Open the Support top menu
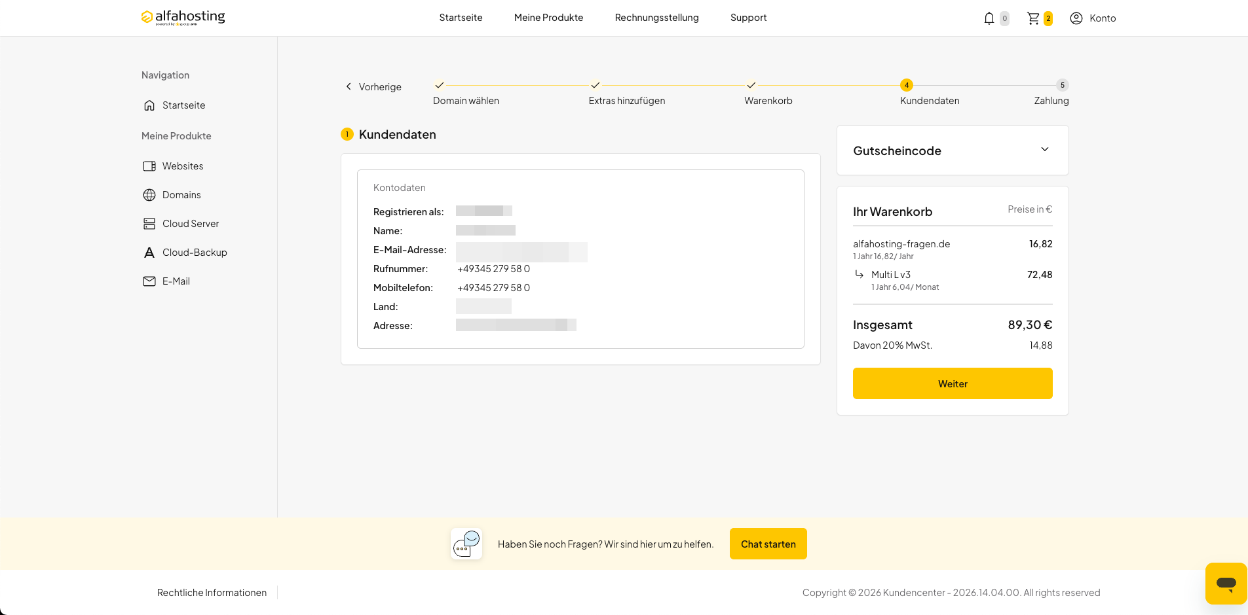This screenshot has width=1248, height=615. pos(748,18)
